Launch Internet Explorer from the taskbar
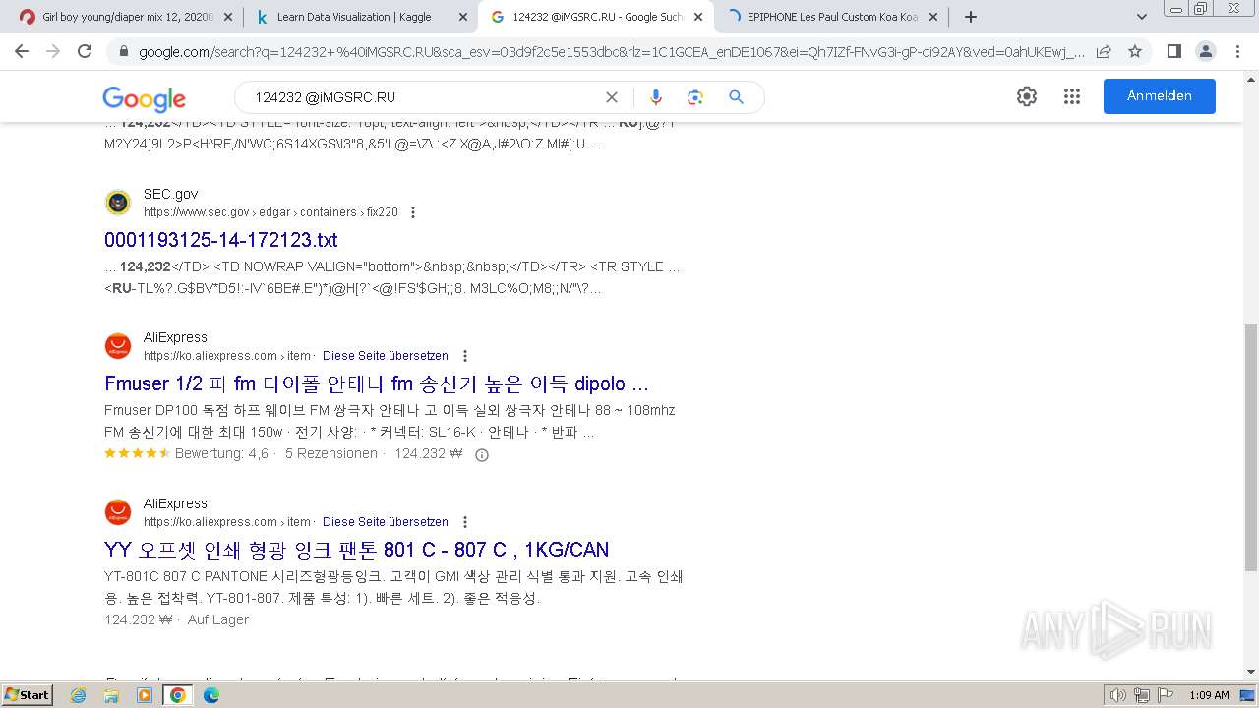The image size is (1259, 708). pos(79,695)
